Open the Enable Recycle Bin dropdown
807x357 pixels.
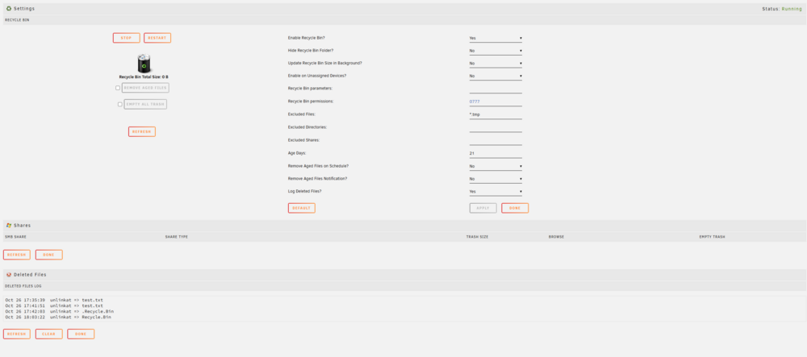click(x=495, y=38)
